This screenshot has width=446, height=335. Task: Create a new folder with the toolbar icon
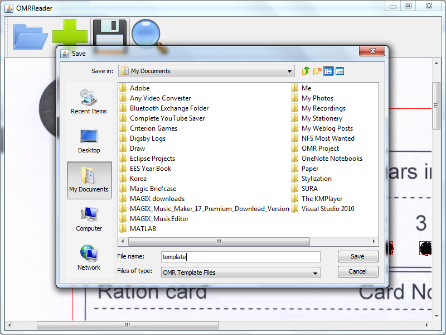(317, 71)
